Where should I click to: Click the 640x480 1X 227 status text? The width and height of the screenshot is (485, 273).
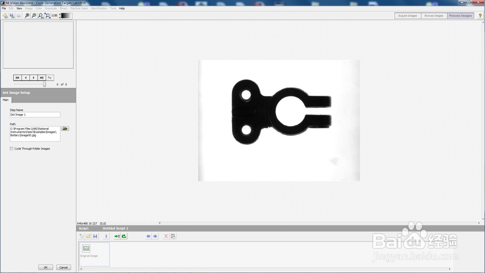pos(87,223)
